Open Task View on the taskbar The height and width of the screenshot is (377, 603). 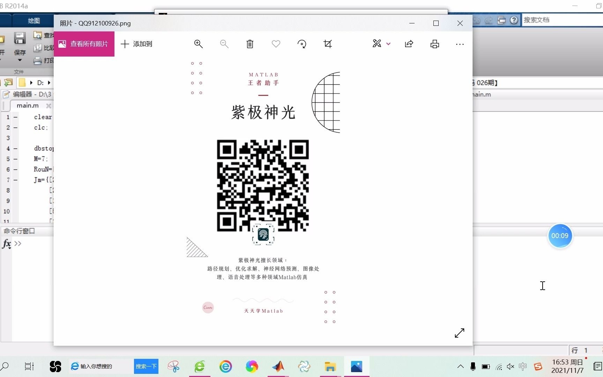(29, 367)
